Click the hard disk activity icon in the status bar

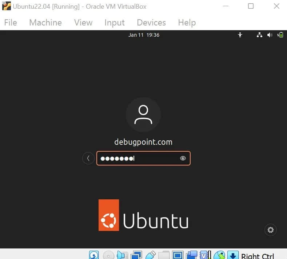pyautogui.click(x=94, y=255)
